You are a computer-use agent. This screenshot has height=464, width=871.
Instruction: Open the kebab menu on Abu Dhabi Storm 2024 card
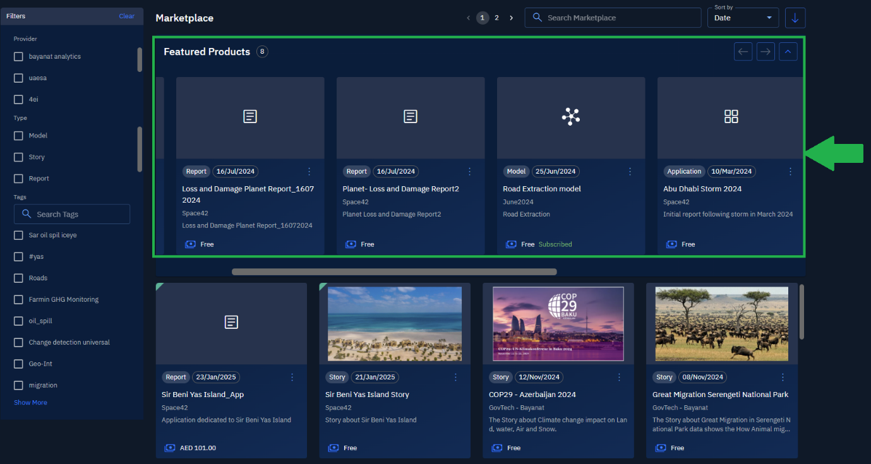point(790,171)
